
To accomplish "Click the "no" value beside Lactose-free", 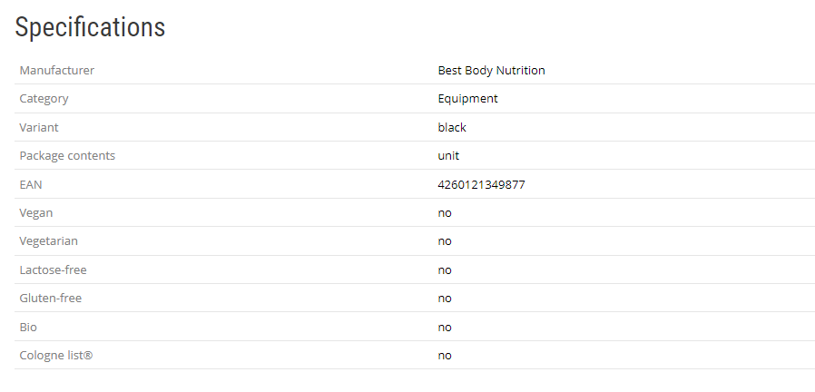I will (x=445, y=269).
